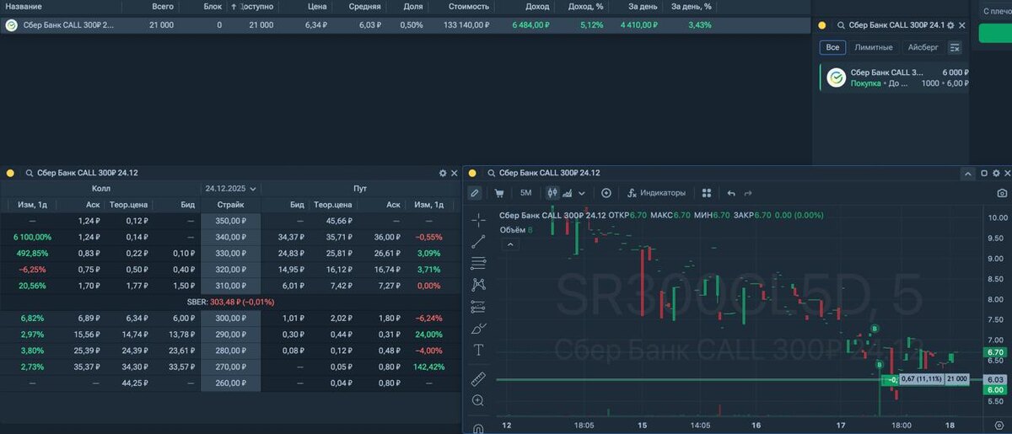Sort portfolio by Название column

tap(24, 6)
